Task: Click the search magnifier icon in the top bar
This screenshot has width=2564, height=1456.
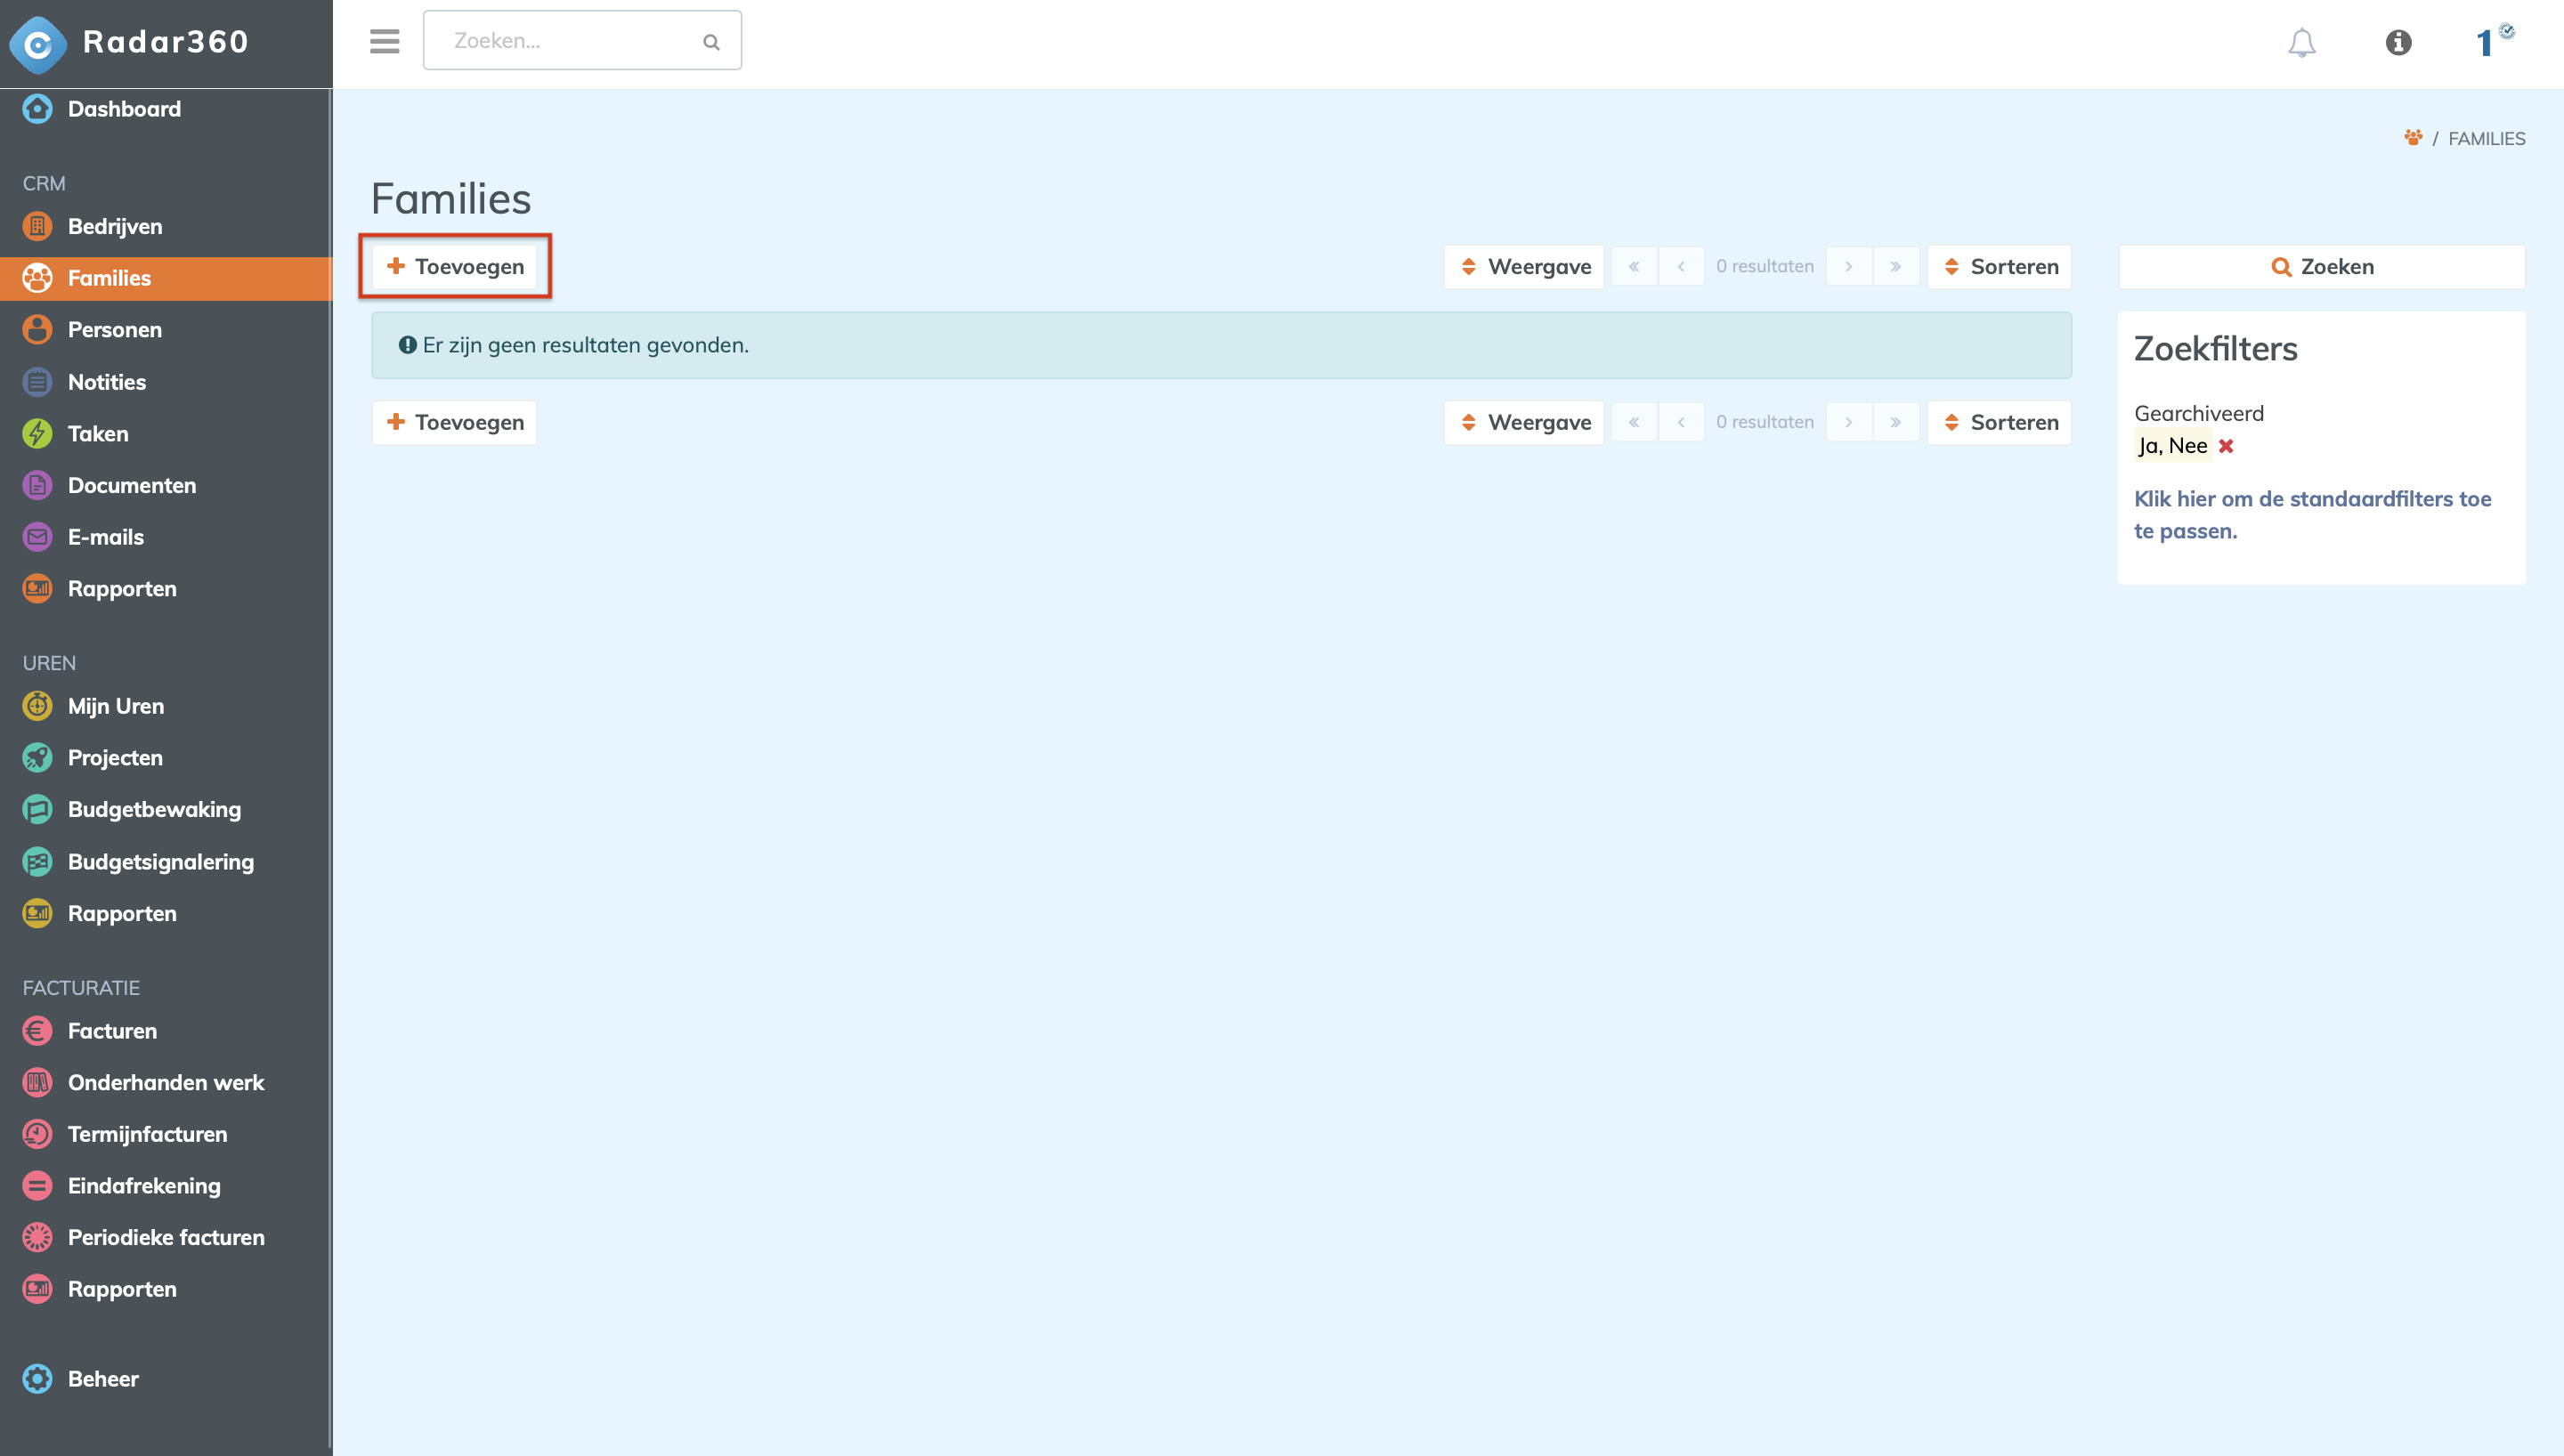Action: (711, 42)
